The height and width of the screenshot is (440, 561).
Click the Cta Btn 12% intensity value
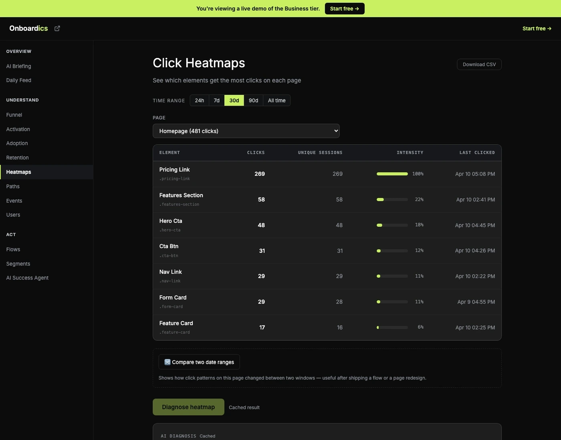419,250
